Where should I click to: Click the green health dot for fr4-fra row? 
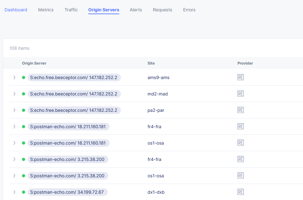click(x=23, y=126)
